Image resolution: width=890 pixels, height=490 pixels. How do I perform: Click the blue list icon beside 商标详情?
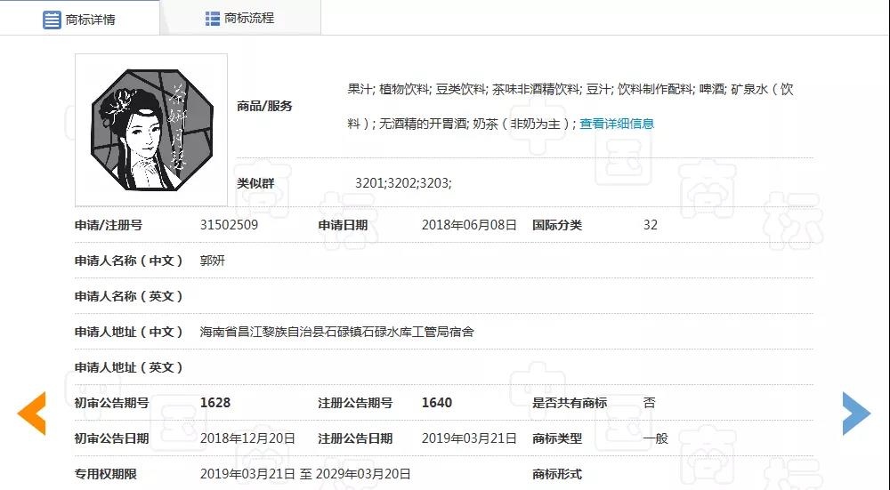coord(52,20)
